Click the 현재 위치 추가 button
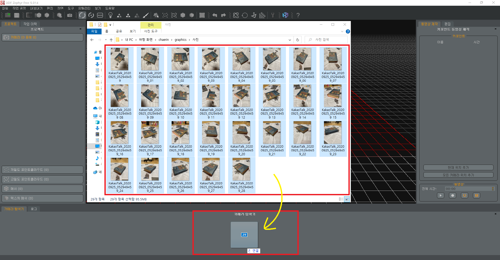Screen dimensions: 500x260 458,167
